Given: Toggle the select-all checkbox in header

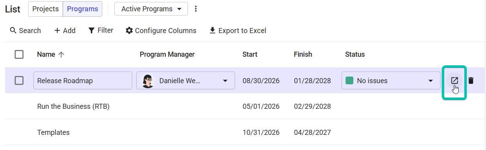Looking at the screenshot, I should [x=19, y=54].
